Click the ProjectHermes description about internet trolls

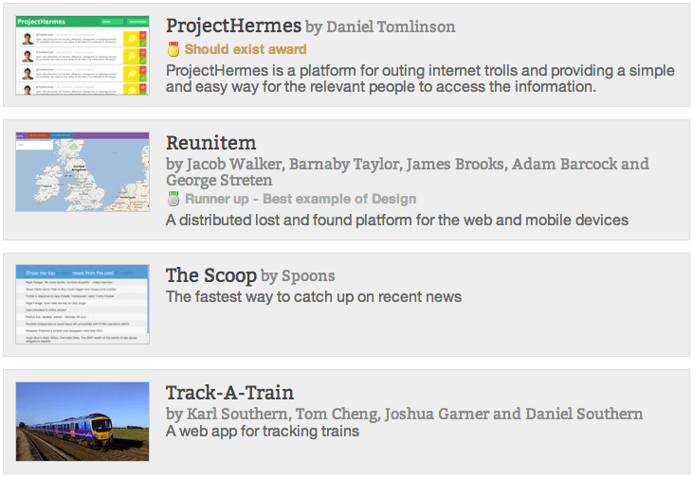pyautogui.click(x=420, y=79)
